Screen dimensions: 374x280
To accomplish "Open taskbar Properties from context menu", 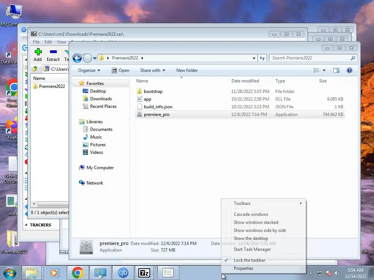I will click(264, 268).
